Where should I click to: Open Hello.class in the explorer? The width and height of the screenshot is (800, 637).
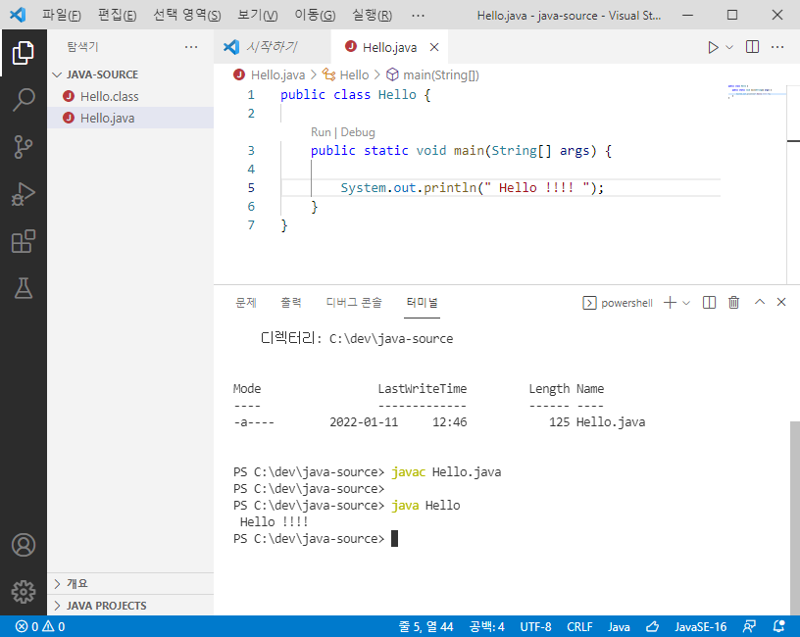130,96
